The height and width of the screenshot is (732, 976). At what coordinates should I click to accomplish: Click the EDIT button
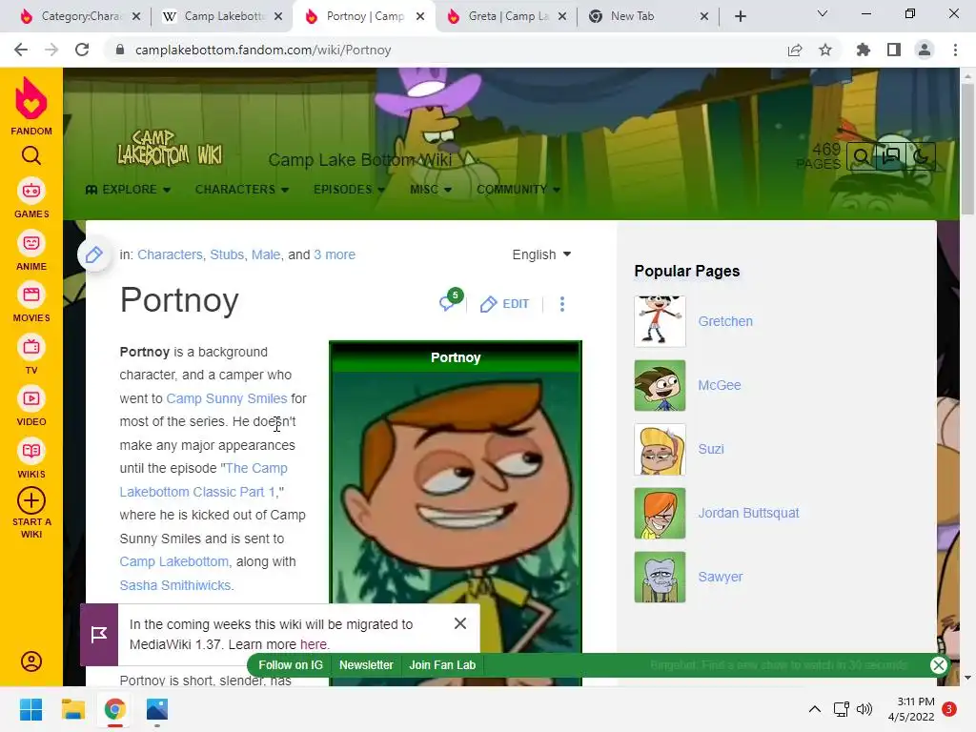coord(504,304)
